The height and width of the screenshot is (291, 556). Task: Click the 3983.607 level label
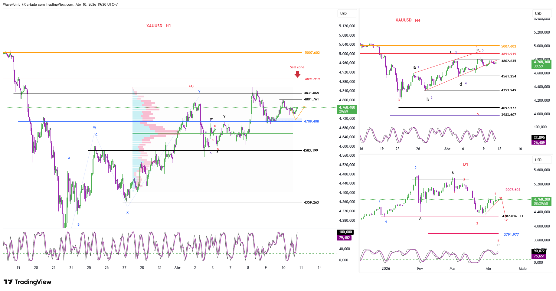point(509,115)
